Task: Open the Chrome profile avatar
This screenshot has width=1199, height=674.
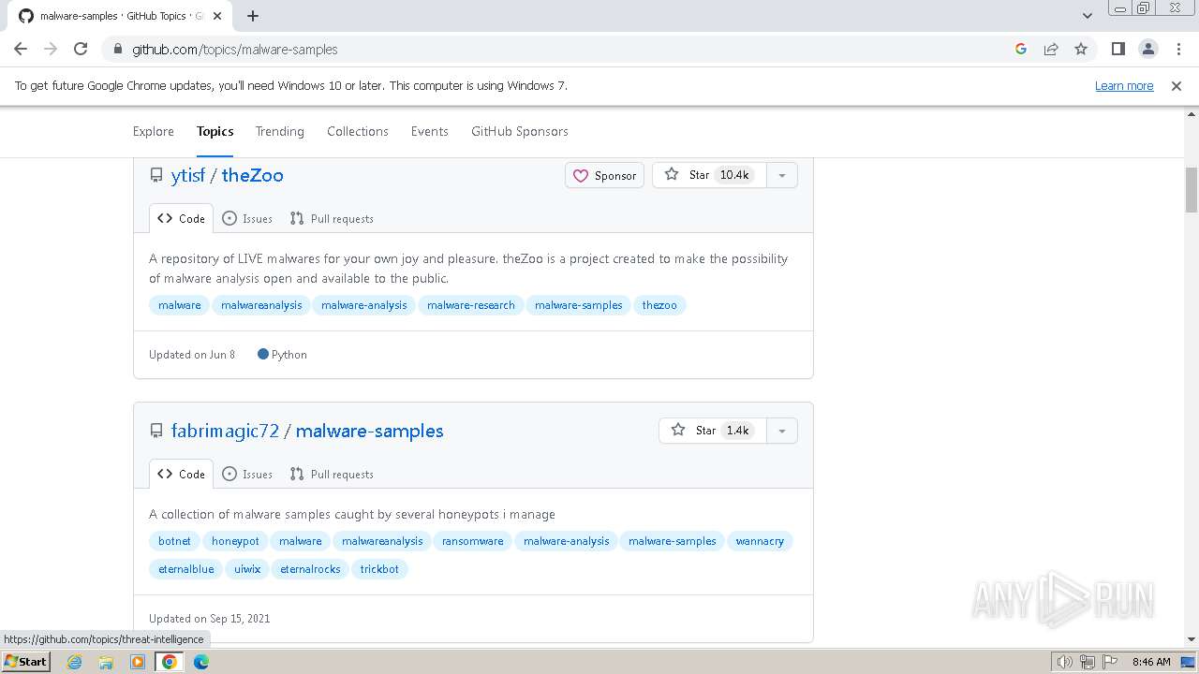Action: click(1147, 49)
